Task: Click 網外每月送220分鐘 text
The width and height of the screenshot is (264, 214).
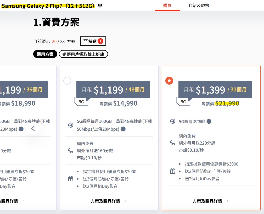Action: (197, 143)
